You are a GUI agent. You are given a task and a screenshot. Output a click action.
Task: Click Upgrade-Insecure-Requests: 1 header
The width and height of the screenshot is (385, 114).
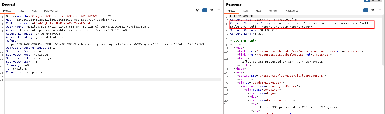pos(30,48)
